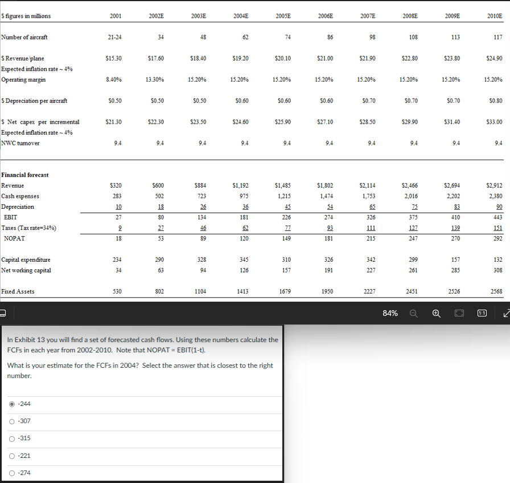Click the '$320' revenue cell
The width and height of the screenshot is (510, 483).
(116, 185)
